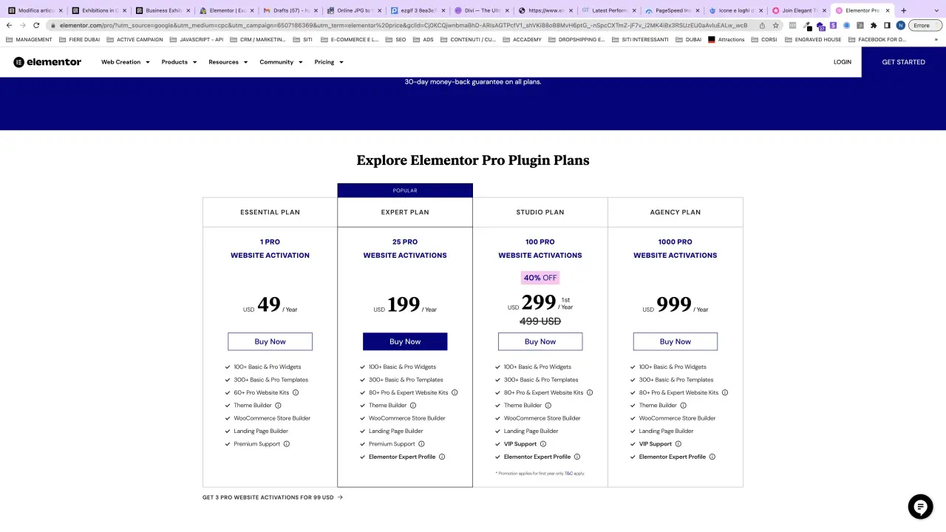Open the Attractions bookmark
Viewport: 946px width, 532px height.
(726, 39)
